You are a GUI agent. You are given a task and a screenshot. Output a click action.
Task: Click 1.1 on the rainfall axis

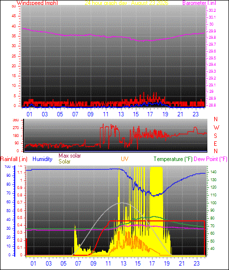[20, 172]
